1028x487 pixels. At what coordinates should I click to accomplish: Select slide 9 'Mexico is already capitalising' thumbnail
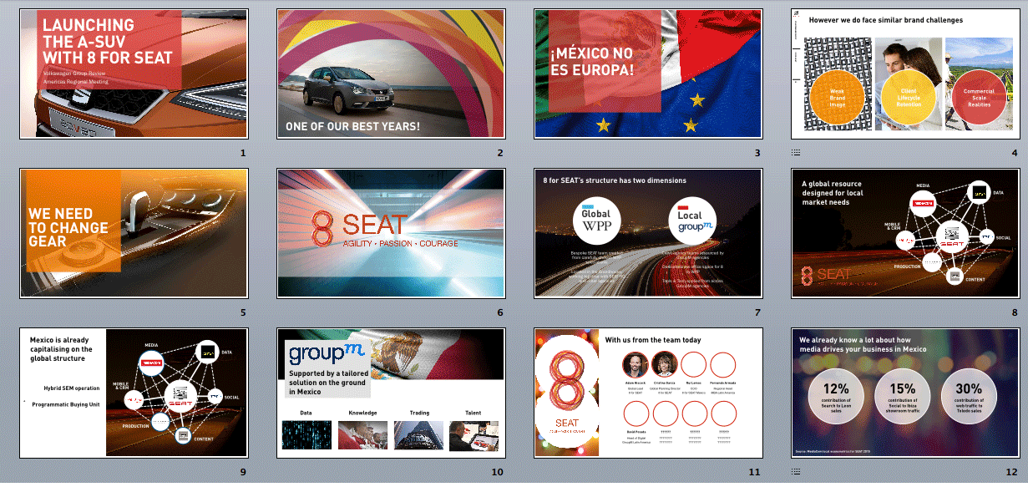134,393
